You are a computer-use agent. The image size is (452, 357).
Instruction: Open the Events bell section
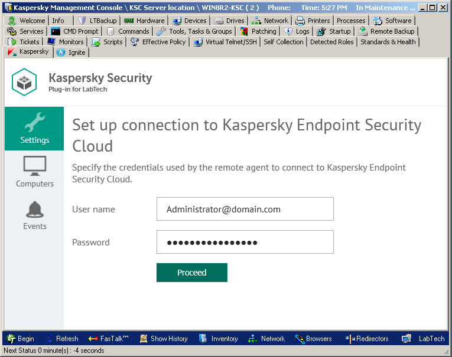pyautogui.click(x=34, y=215)
